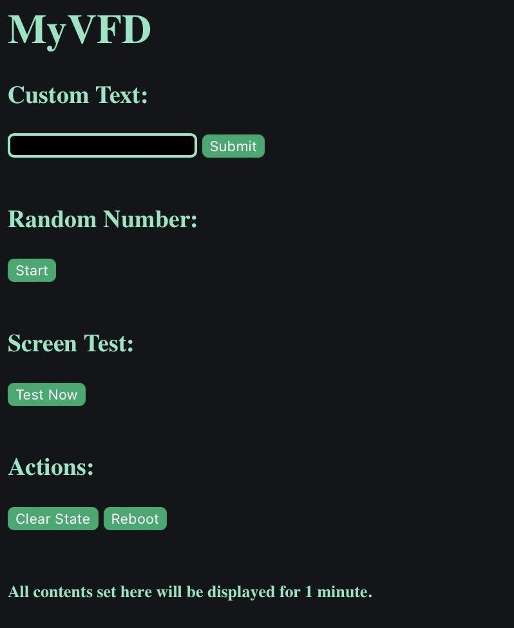Click the Actions heading
This screenshot has width=514, height=628.
pyautogui.click(x=51, y=467)
